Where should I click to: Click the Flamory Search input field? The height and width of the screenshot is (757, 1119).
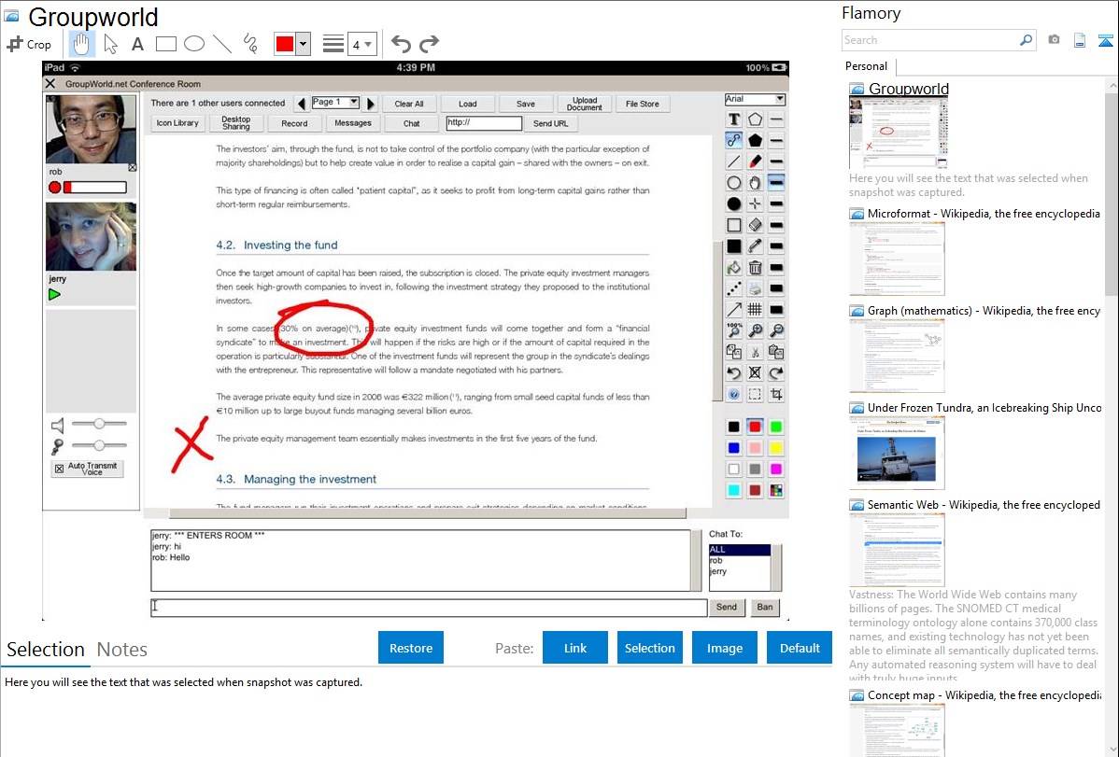click(929, 40)
